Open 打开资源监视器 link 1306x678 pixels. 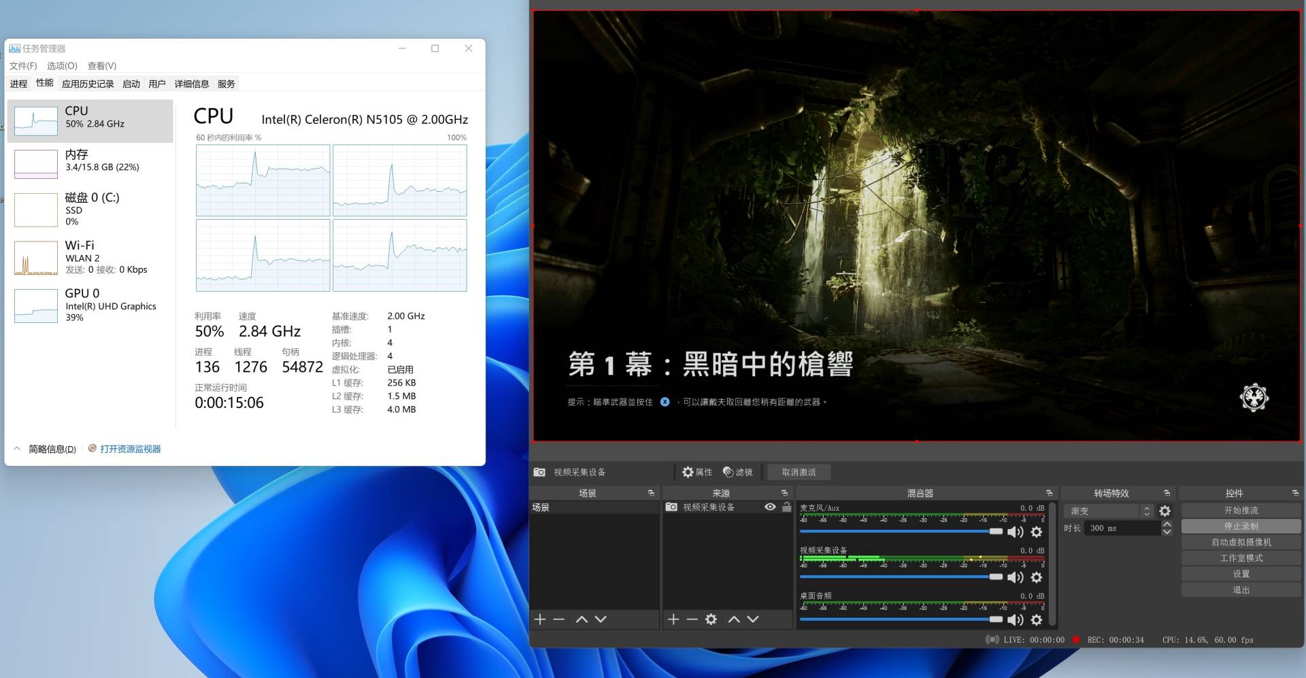pyautogui.click(x=130, y=449)
